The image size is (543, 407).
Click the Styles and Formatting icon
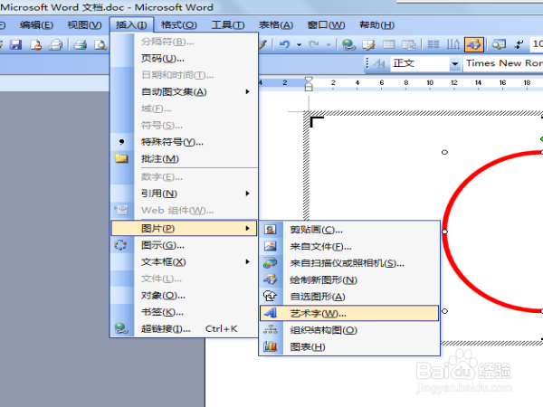coord(379,63)
